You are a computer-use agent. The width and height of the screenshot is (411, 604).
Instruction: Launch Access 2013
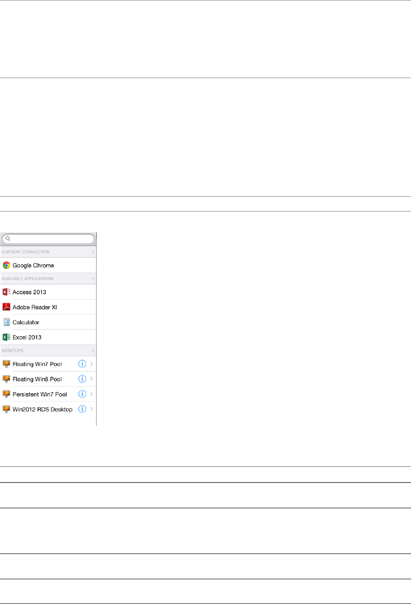29,292
